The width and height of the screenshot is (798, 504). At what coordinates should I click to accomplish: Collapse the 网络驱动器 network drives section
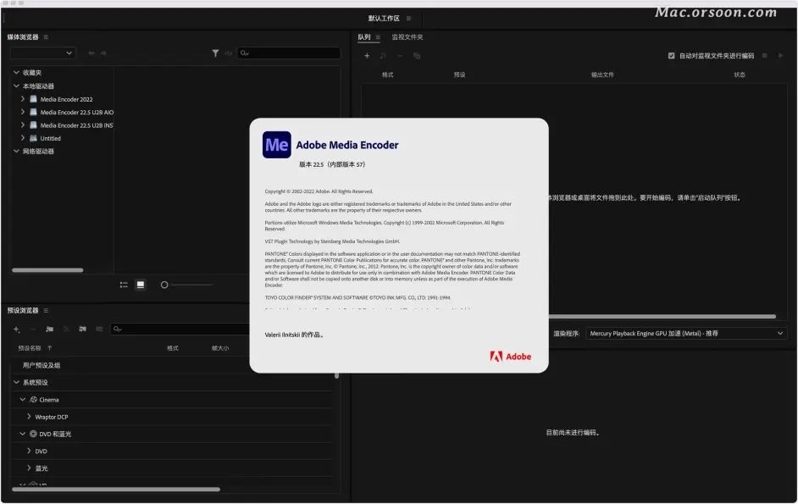(x=16, y=151)
